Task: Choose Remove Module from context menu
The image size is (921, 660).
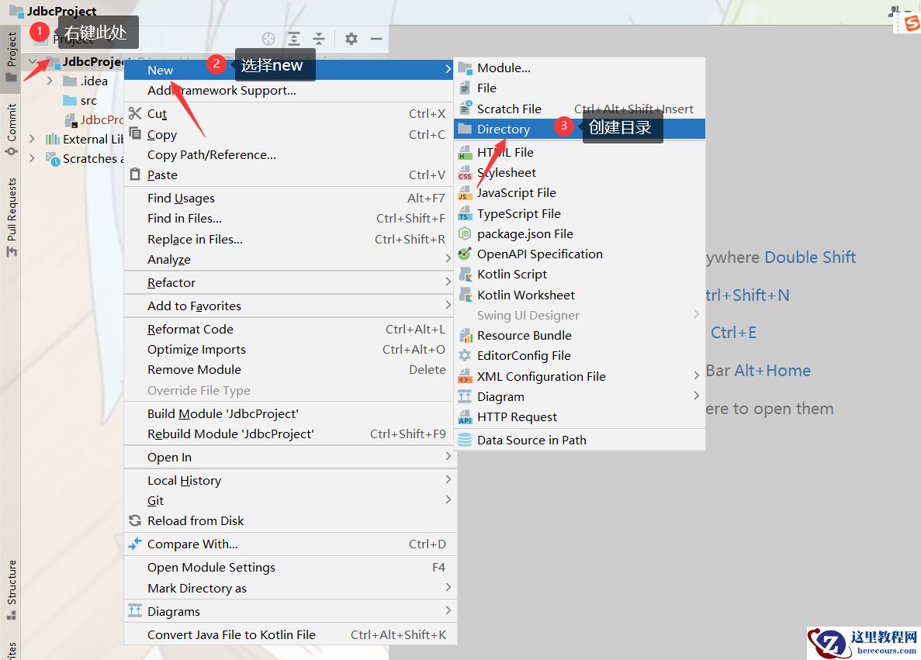Action: pos(289,369)
